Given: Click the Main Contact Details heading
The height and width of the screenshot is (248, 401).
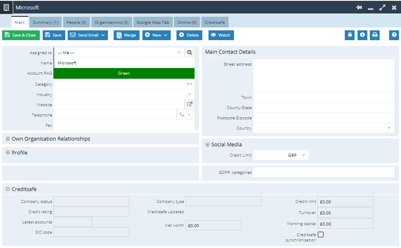Looking at the screenshot, I should pyautogui.click(x=230, y=52).
